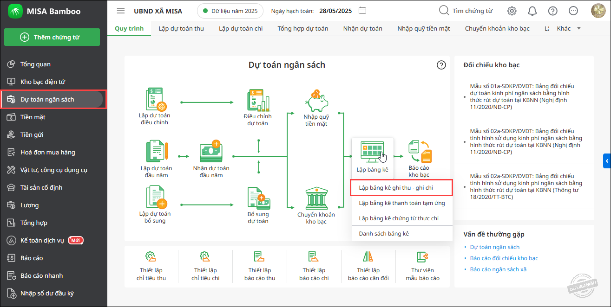The image size is (611, 307).
Task: Open Thư viện mẫu báo cáo
Action: coord(422,266)
